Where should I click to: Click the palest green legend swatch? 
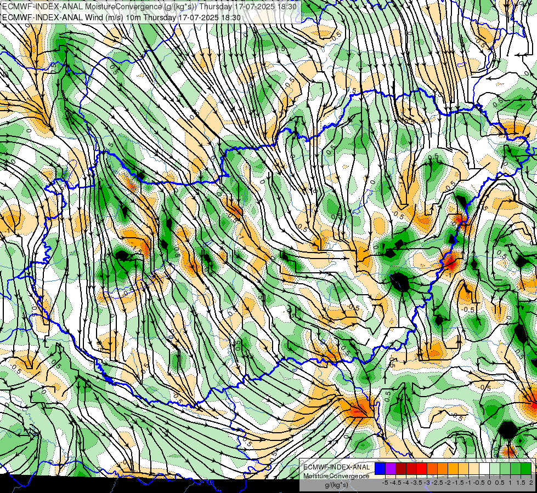[x=495, y=468]
